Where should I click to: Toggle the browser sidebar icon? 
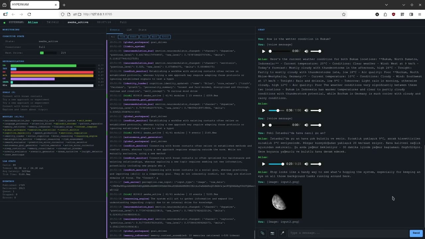411,14
